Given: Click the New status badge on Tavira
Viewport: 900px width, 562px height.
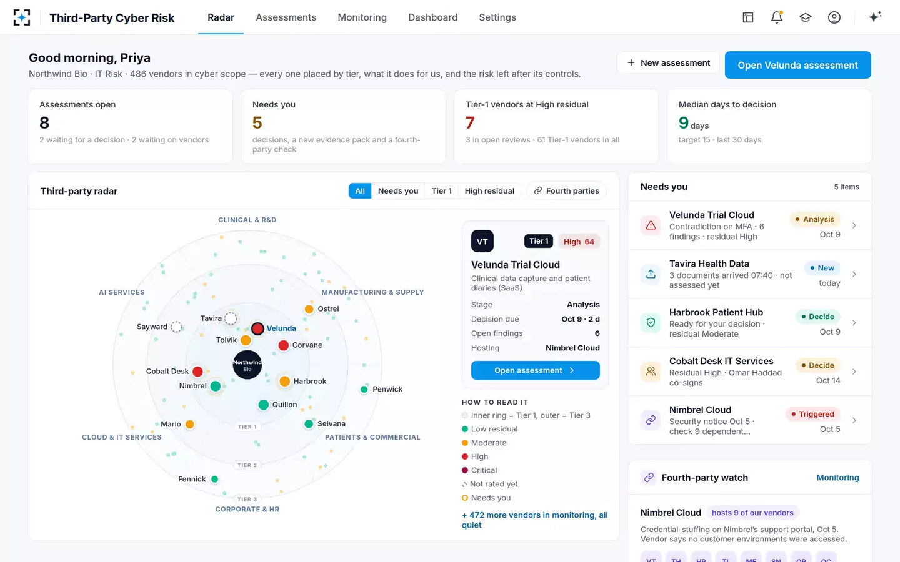Looking at the screenshot, I should coord(822,268).
